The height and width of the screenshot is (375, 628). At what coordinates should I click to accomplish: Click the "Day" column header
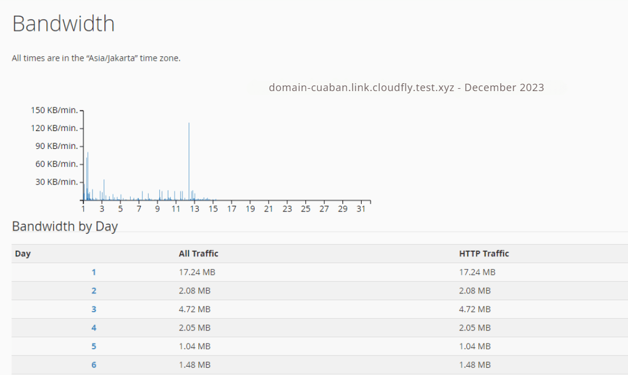tap(23, 254)
